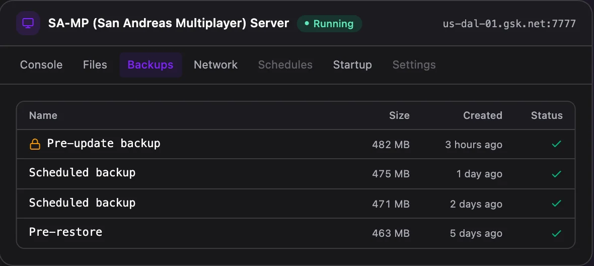Screen dimensions: 594x266
Task: Click the checkmark for the 475 MB backup
Action: (556, 174)
